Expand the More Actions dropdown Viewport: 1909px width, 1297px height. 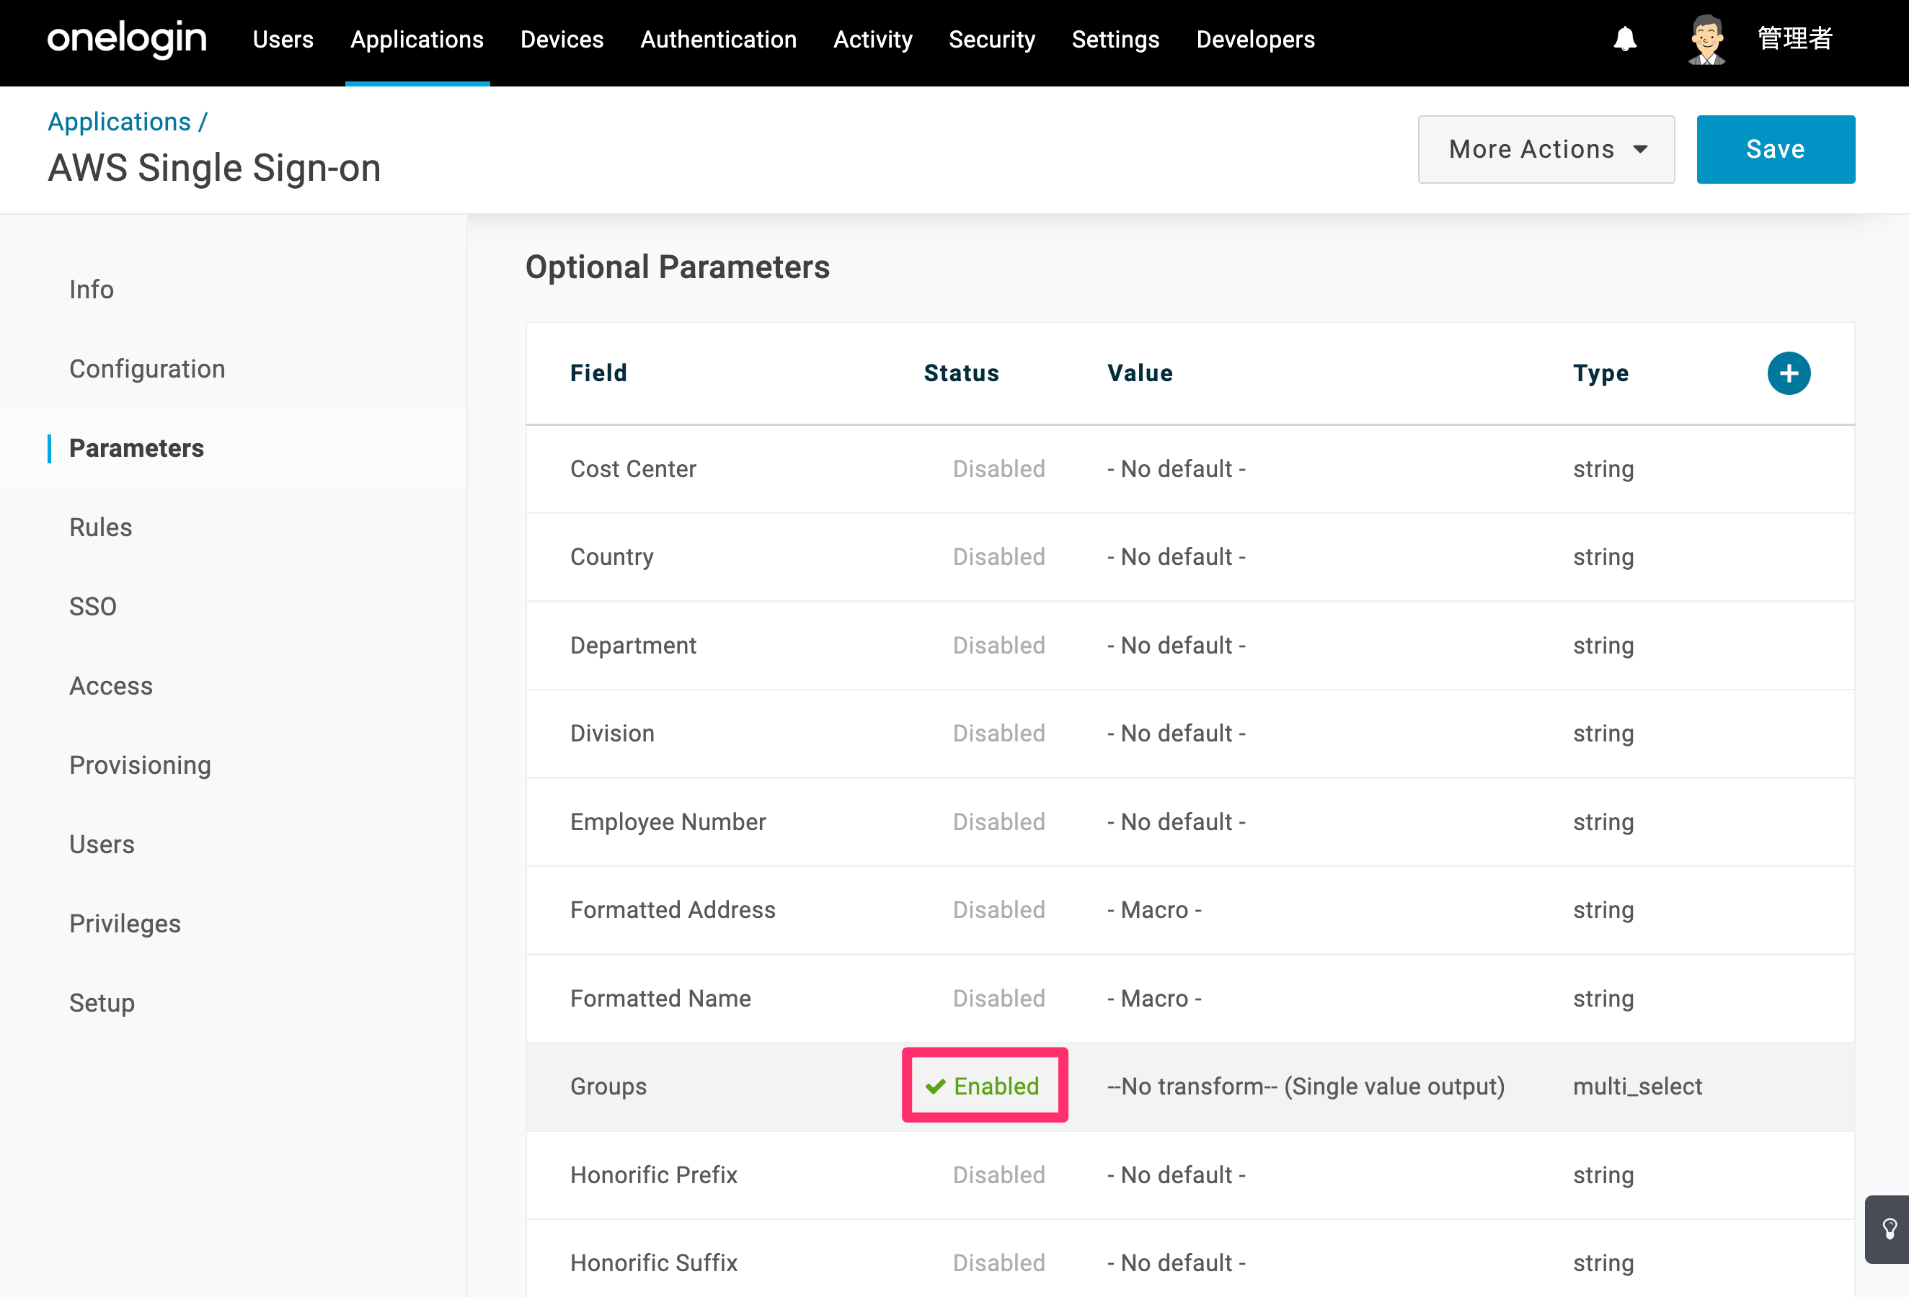coord(1546,149)
